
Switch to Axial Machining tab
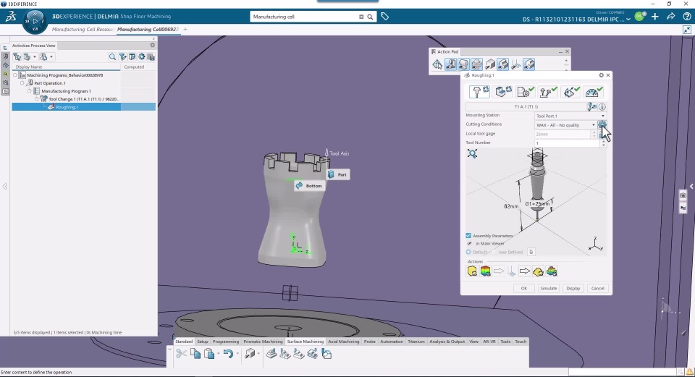(343, 342)
